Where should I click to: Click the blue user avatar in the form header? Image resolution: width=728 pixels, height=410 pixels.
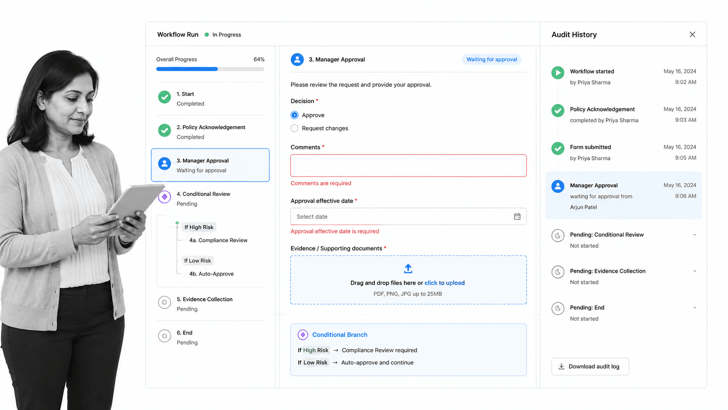297,59
